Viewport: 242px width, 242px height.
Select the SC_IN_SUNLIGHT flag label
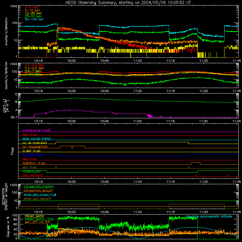35,143
